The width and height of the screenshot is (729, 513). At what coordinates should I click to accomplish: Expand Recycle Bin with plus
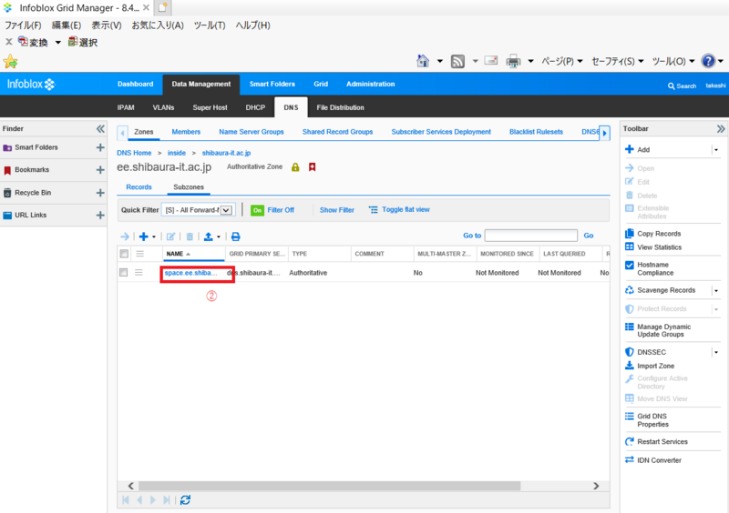(100, 193)
